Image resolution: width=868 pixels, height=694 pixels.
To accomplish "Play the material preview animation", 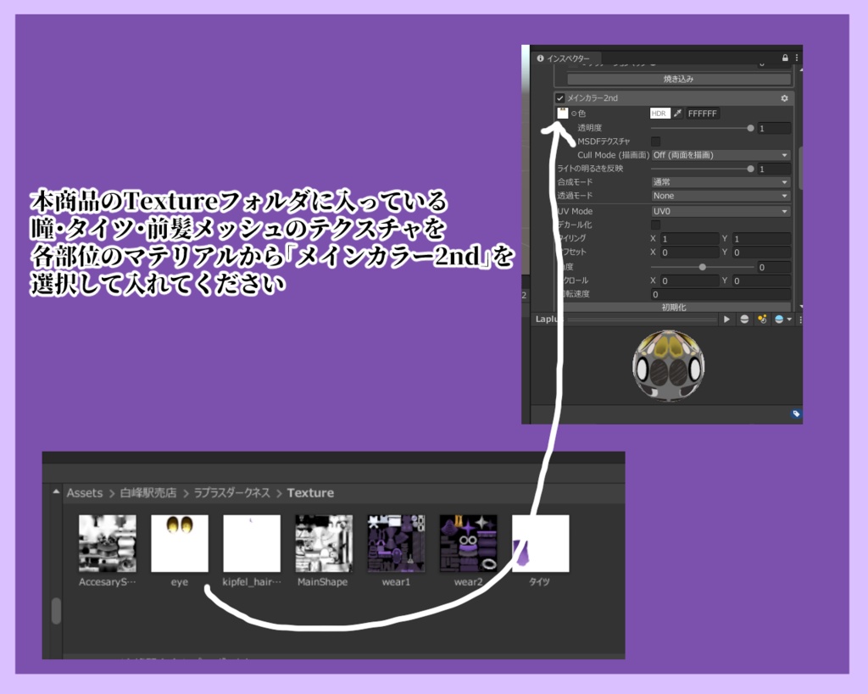I will coord(726,319).
